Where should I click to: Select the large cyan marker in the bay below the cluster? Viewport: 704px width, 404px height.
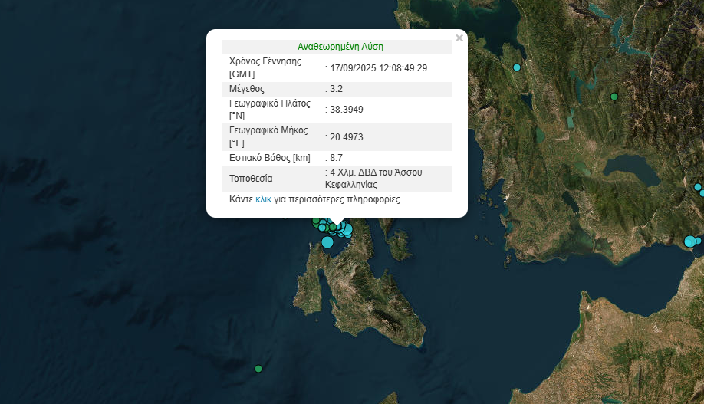click(327, 242)
